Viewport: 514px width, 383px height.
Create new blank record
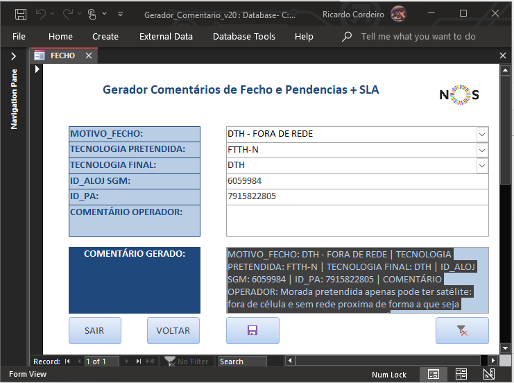point(150,361)
